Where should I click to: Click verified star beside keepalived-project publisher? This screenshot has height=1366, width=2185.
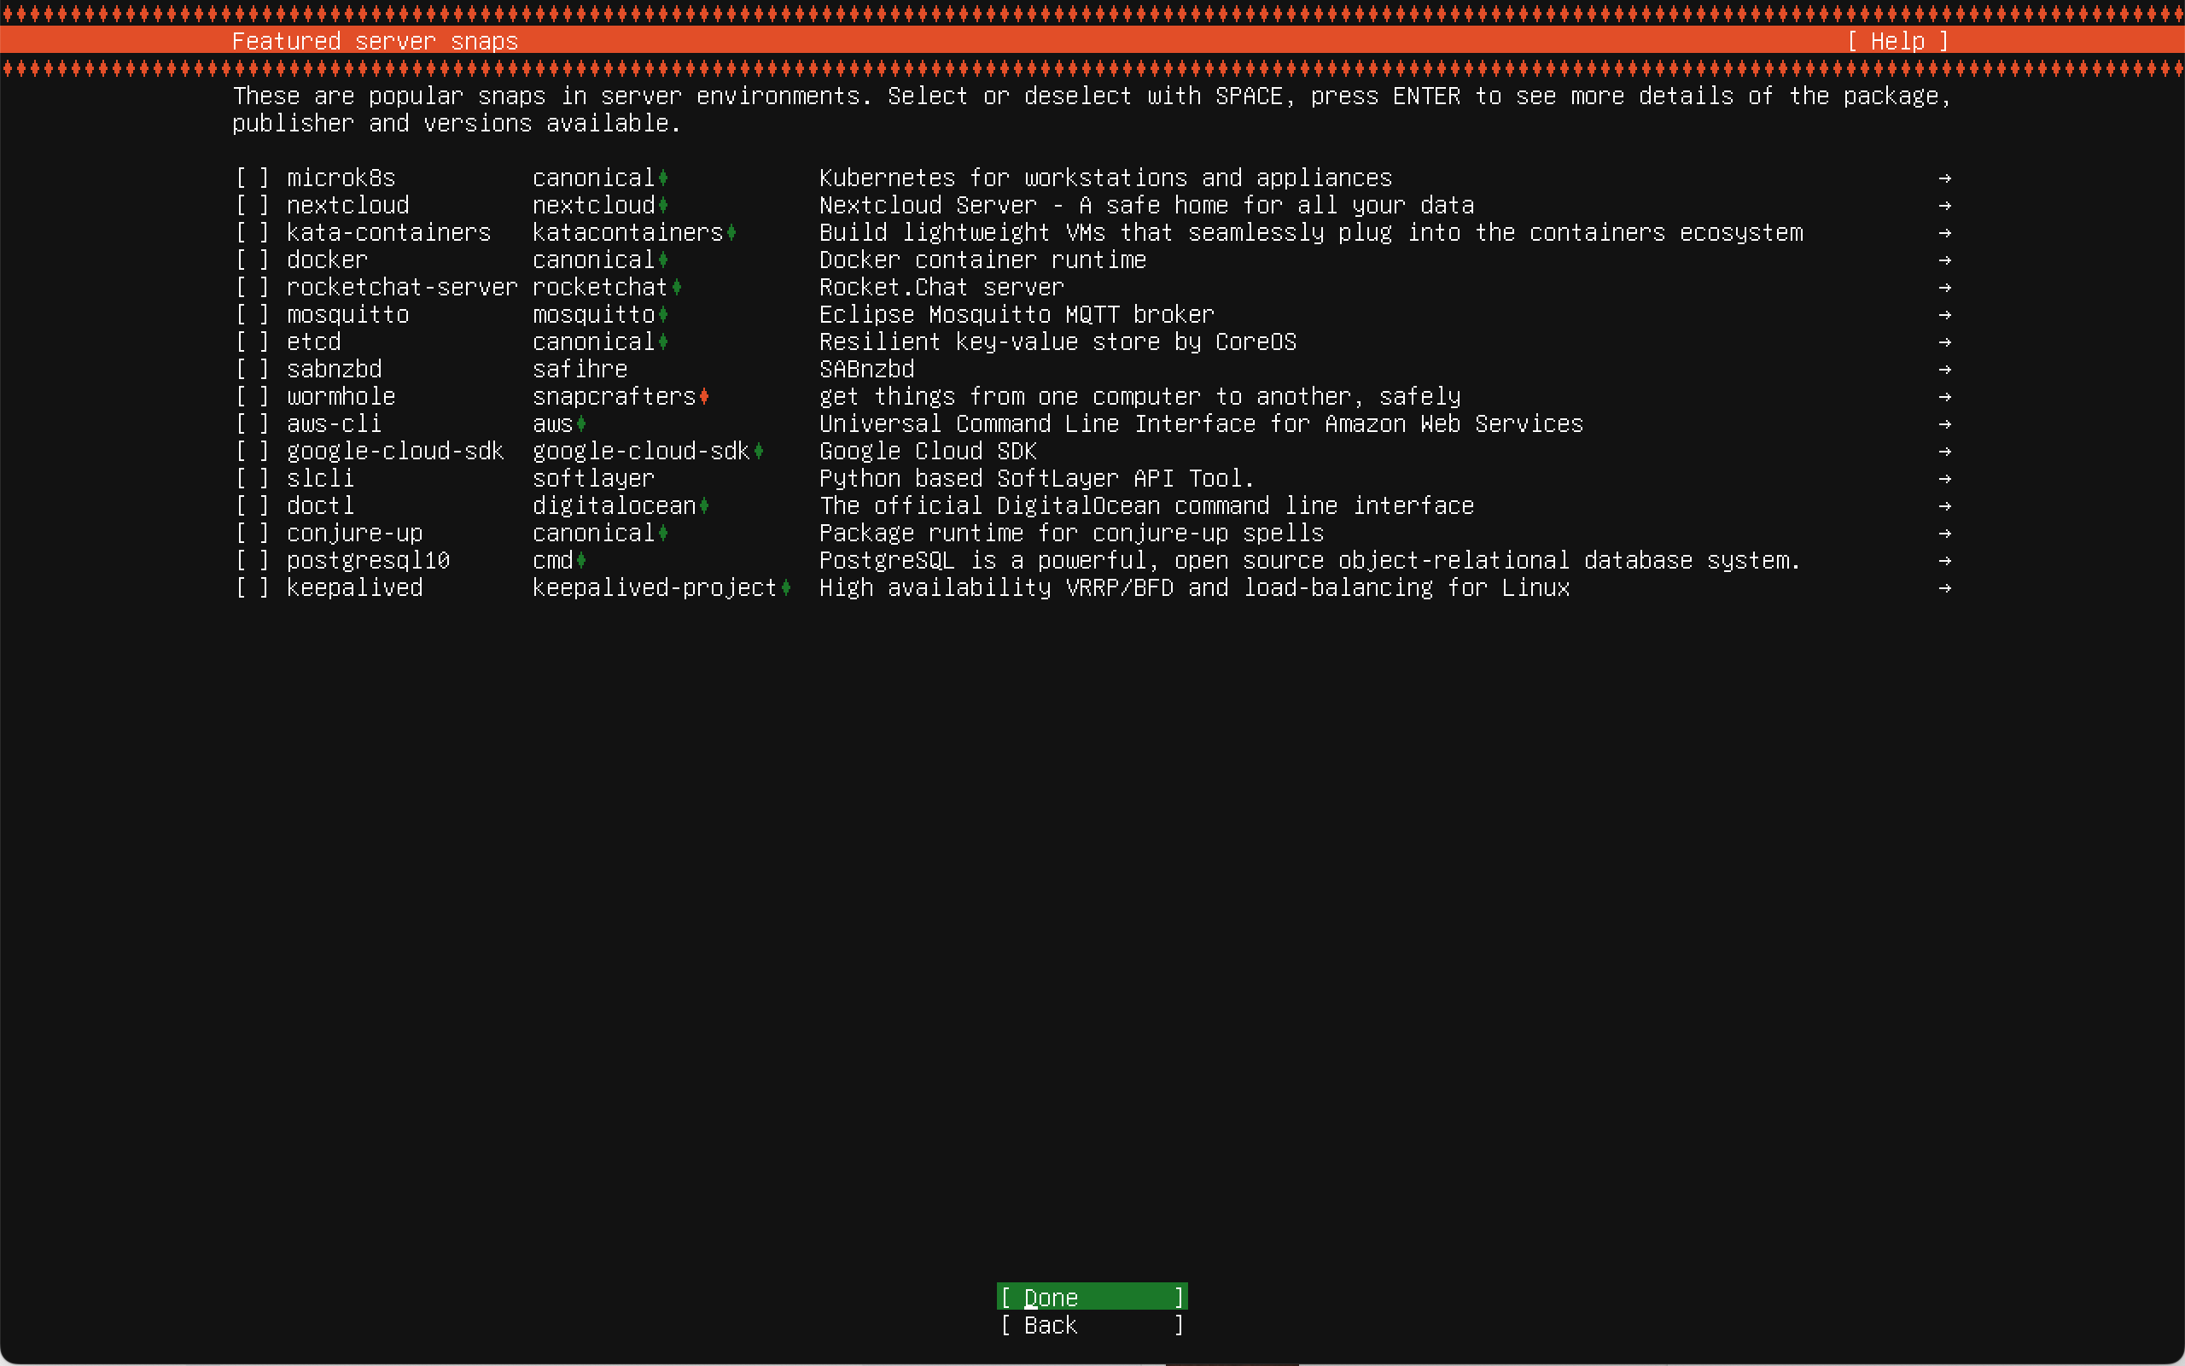[x=786, y=588]
